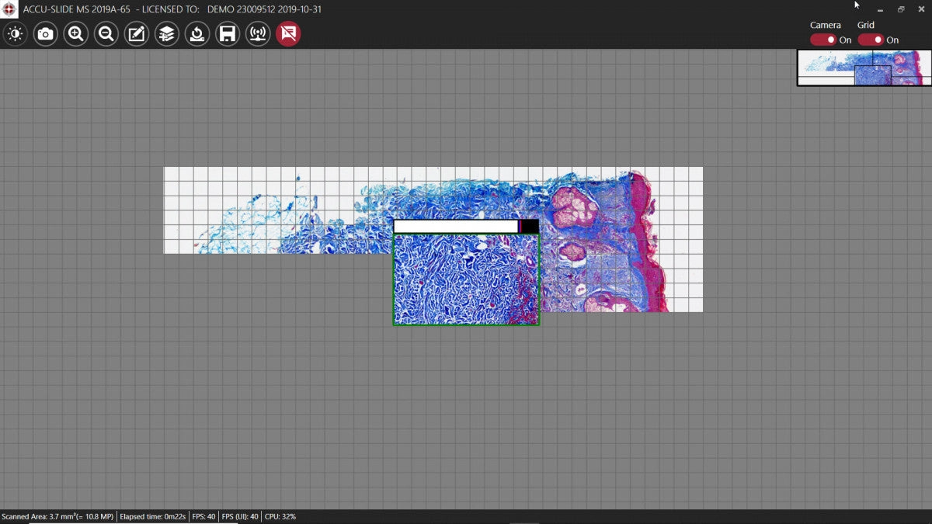Click the highlighted red flag tool
This screenshot has width=932, height=524.
pos(287,33)
